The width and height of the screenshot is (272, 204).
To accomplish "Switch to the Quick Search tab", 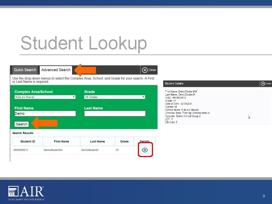I will [25, 70].
